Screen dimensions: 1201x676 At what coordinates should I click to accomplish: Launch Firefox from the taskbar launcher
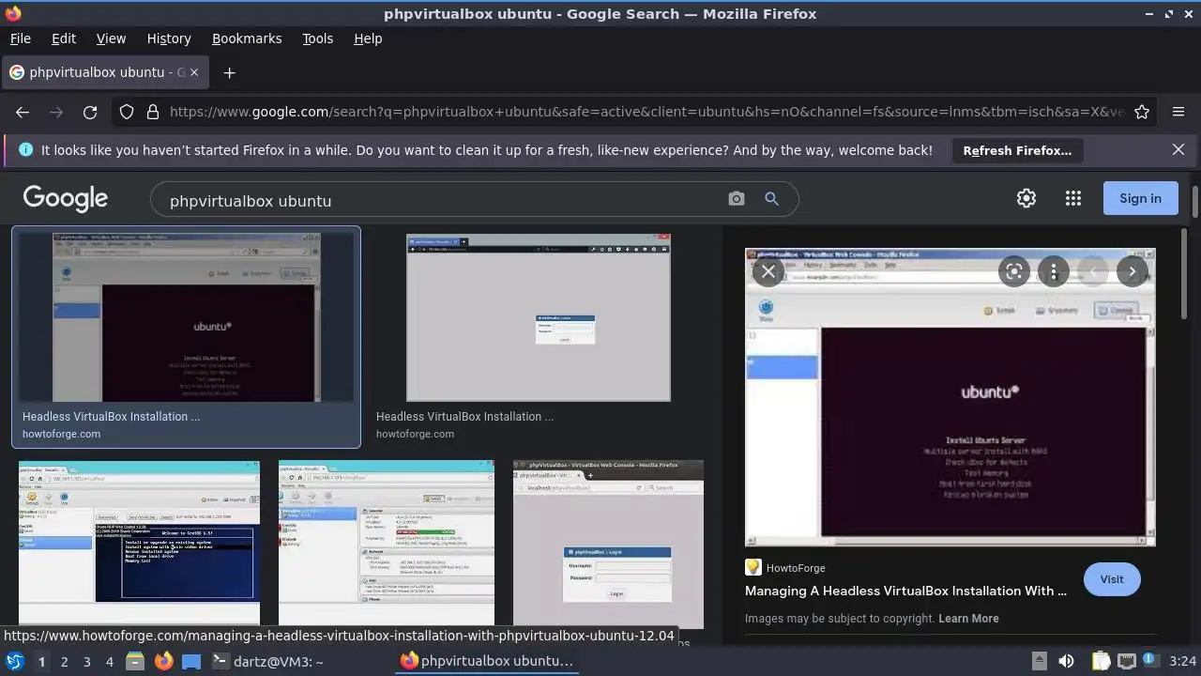coord(163,661)
